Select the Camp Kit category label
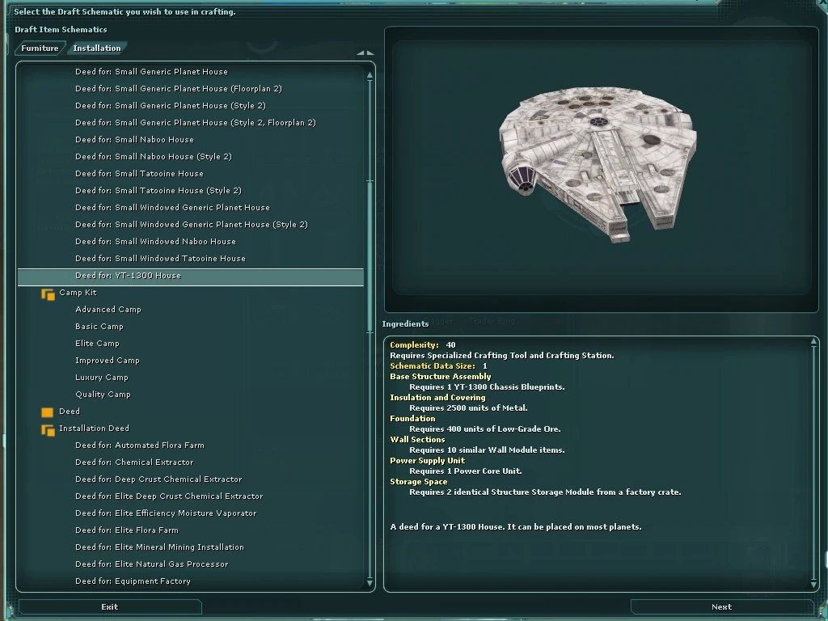Screen dimensions: 828x621 78,293
